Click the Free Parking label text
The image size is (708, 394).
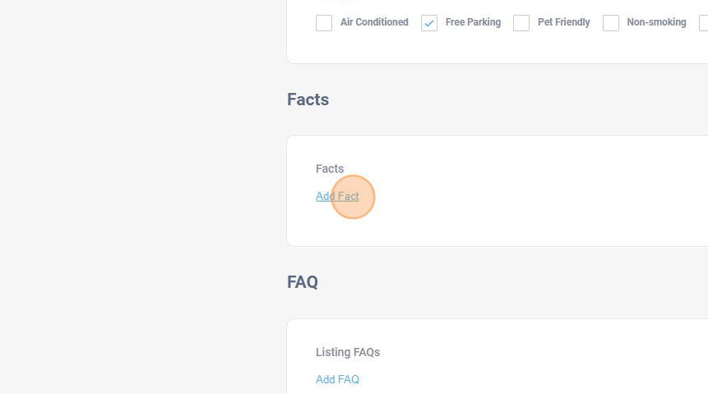pos(473,22)
